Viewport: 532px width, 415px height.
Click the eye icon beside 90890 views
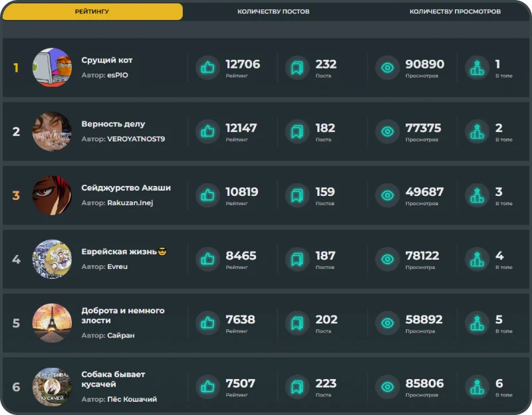coord(388,68)
